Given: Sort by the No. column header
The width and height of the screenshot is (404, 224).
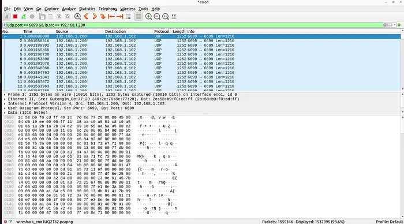Looking at the screenshot, I should pos(5,31).
